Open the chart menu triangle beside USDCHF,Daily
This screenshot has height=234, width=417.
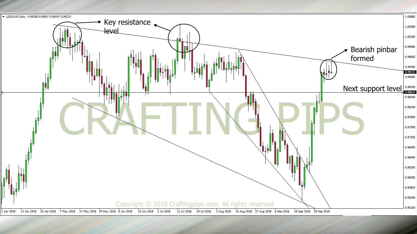(3, 17)
